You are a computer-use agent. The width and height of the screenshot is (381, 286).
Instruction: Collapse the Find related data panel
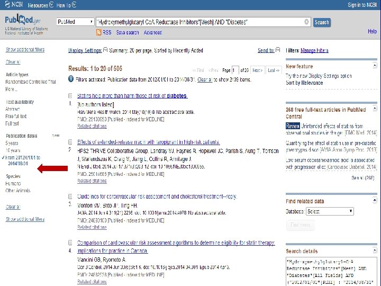click(375, 200)
